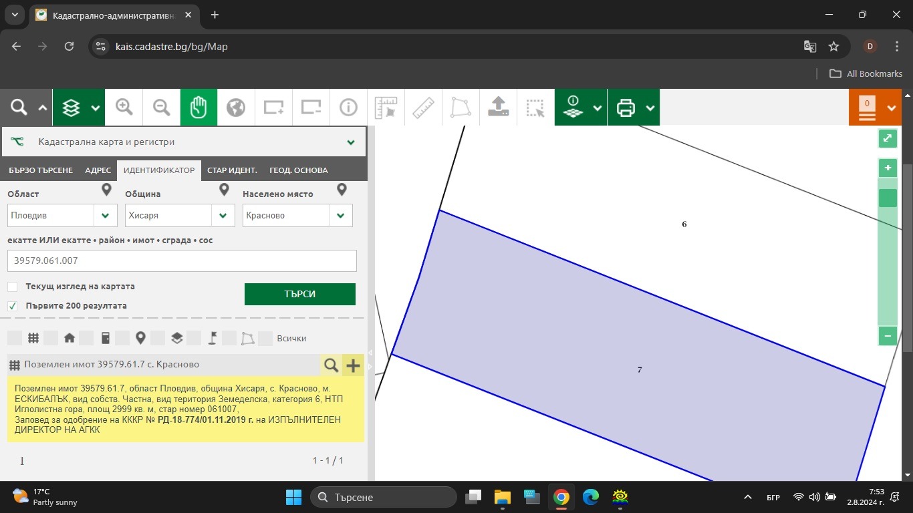Viewport: 913px width, 513px height.
Task: Zoom to parcel 39579.61.7 result magnifier
Action: point(331,365)
